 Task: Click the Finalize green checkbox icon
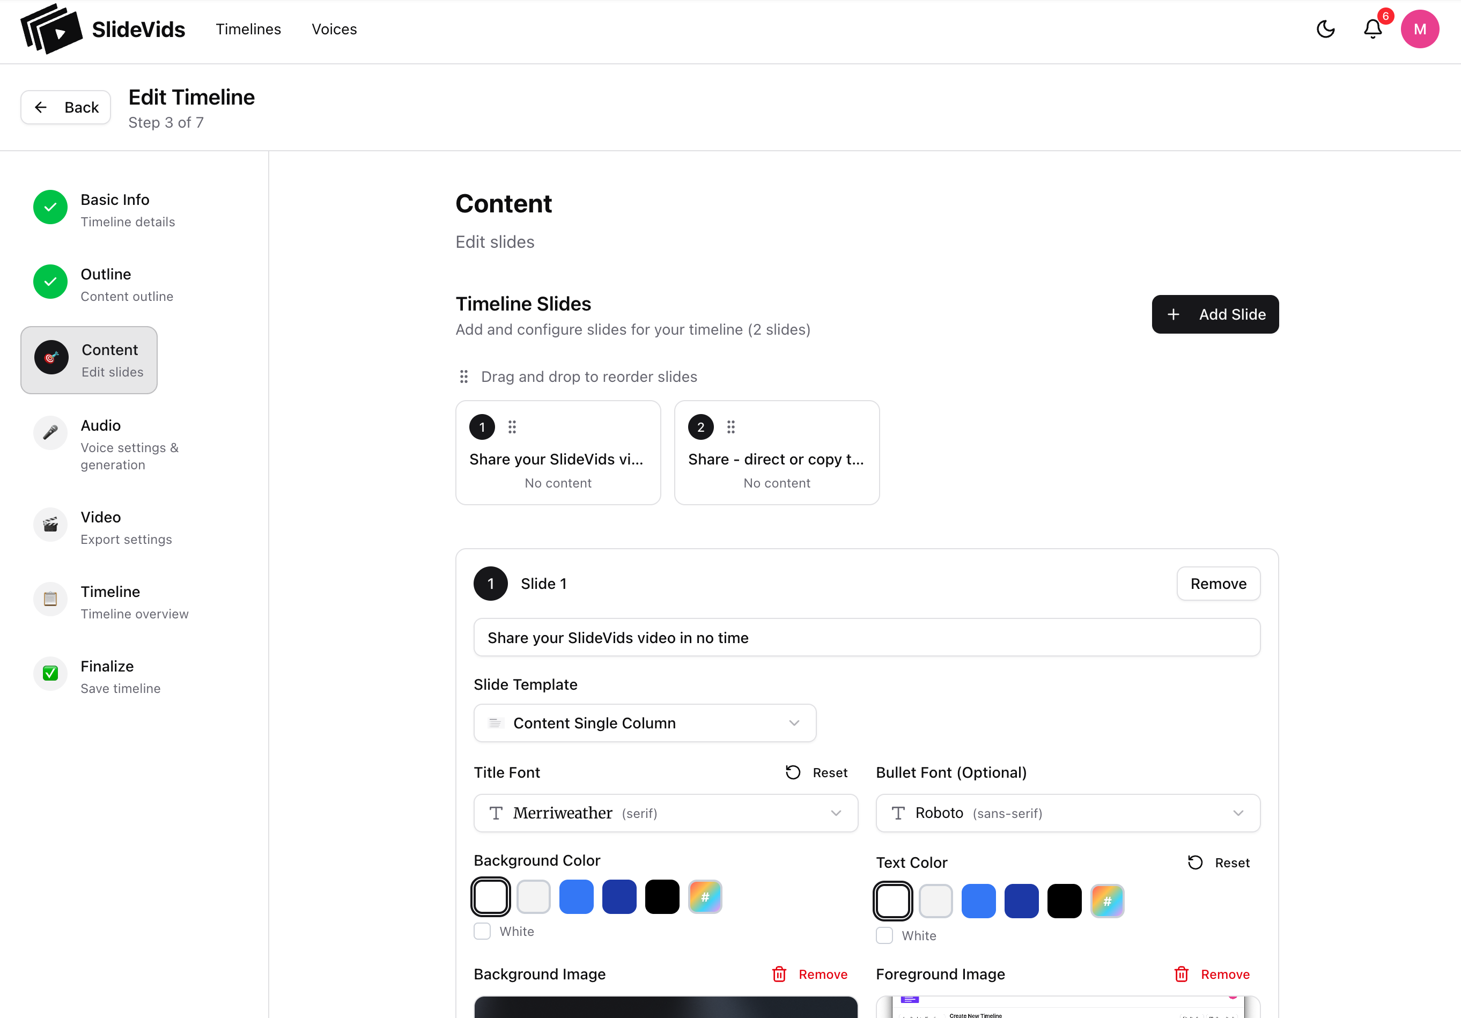coord(50,673)
